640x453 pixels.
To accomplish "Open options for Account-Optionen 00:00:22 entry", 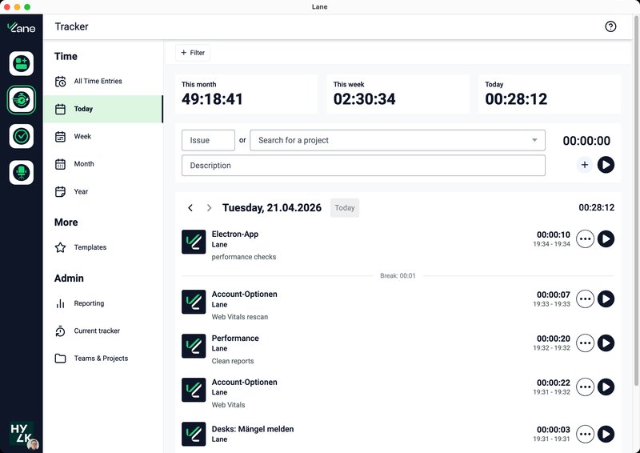I will (x=585, y=387).
